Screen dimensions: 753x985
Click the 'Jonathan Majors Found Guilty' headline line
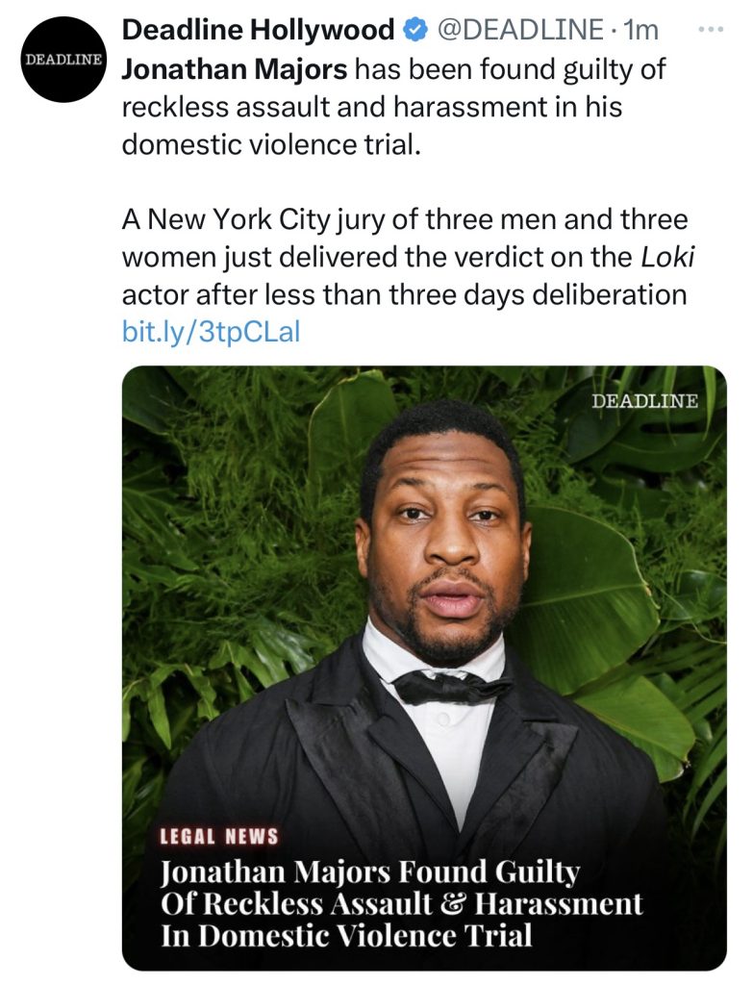point(369,871)
